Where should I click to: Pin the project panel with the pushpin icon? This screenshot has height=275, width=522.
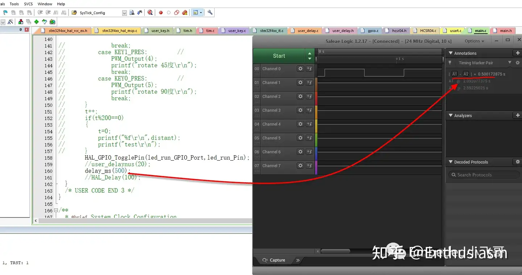coord(21,30)
